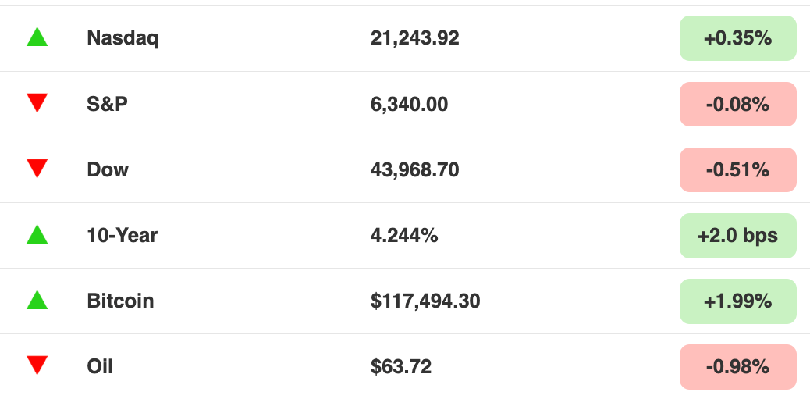Image resolution: width=810 pixels, height=399 pixels.
Task: Click the -0.51% change badge
Action: point(737,169)
